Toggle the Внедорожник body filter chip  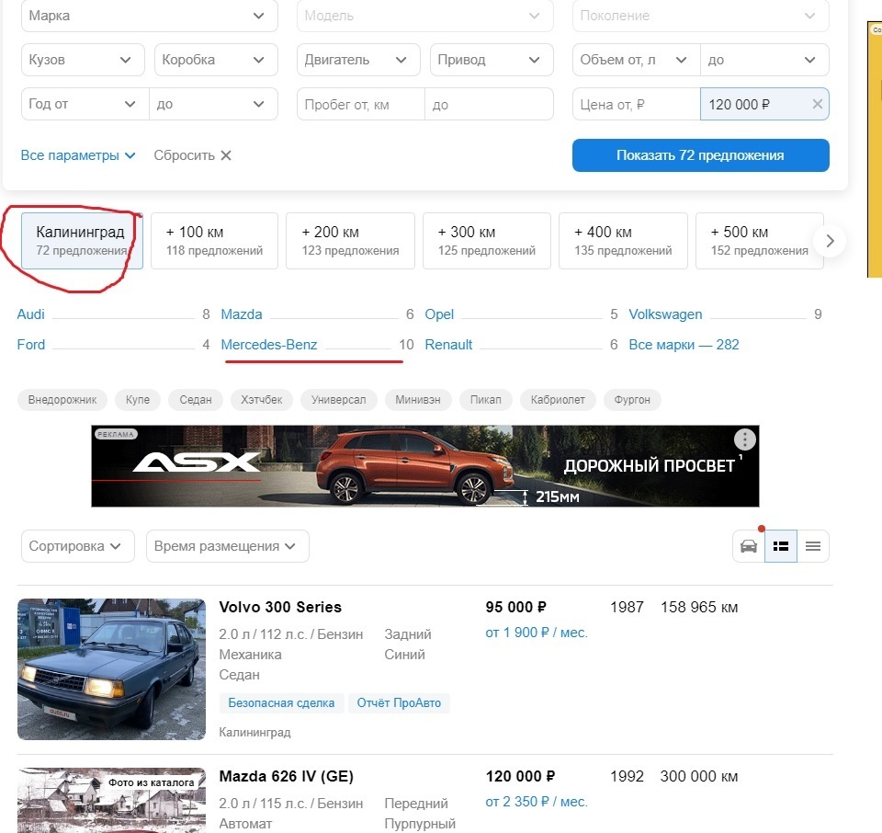(62, 400)
